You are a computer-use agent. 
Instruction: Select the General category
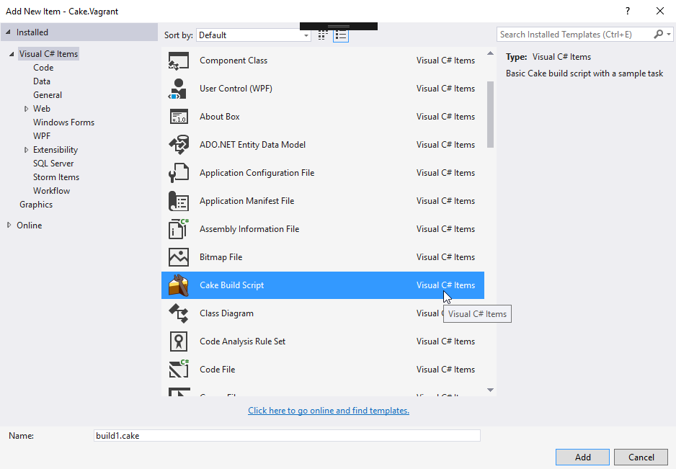point(48,95)
